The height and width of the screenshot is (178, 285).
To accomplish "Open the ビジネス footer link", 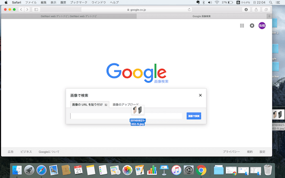I will coord(26,152).
